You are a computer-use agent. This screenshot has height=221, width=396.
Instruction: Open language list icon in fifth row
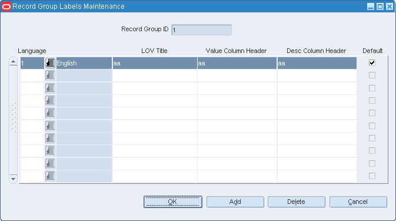[x=50, y=113]
